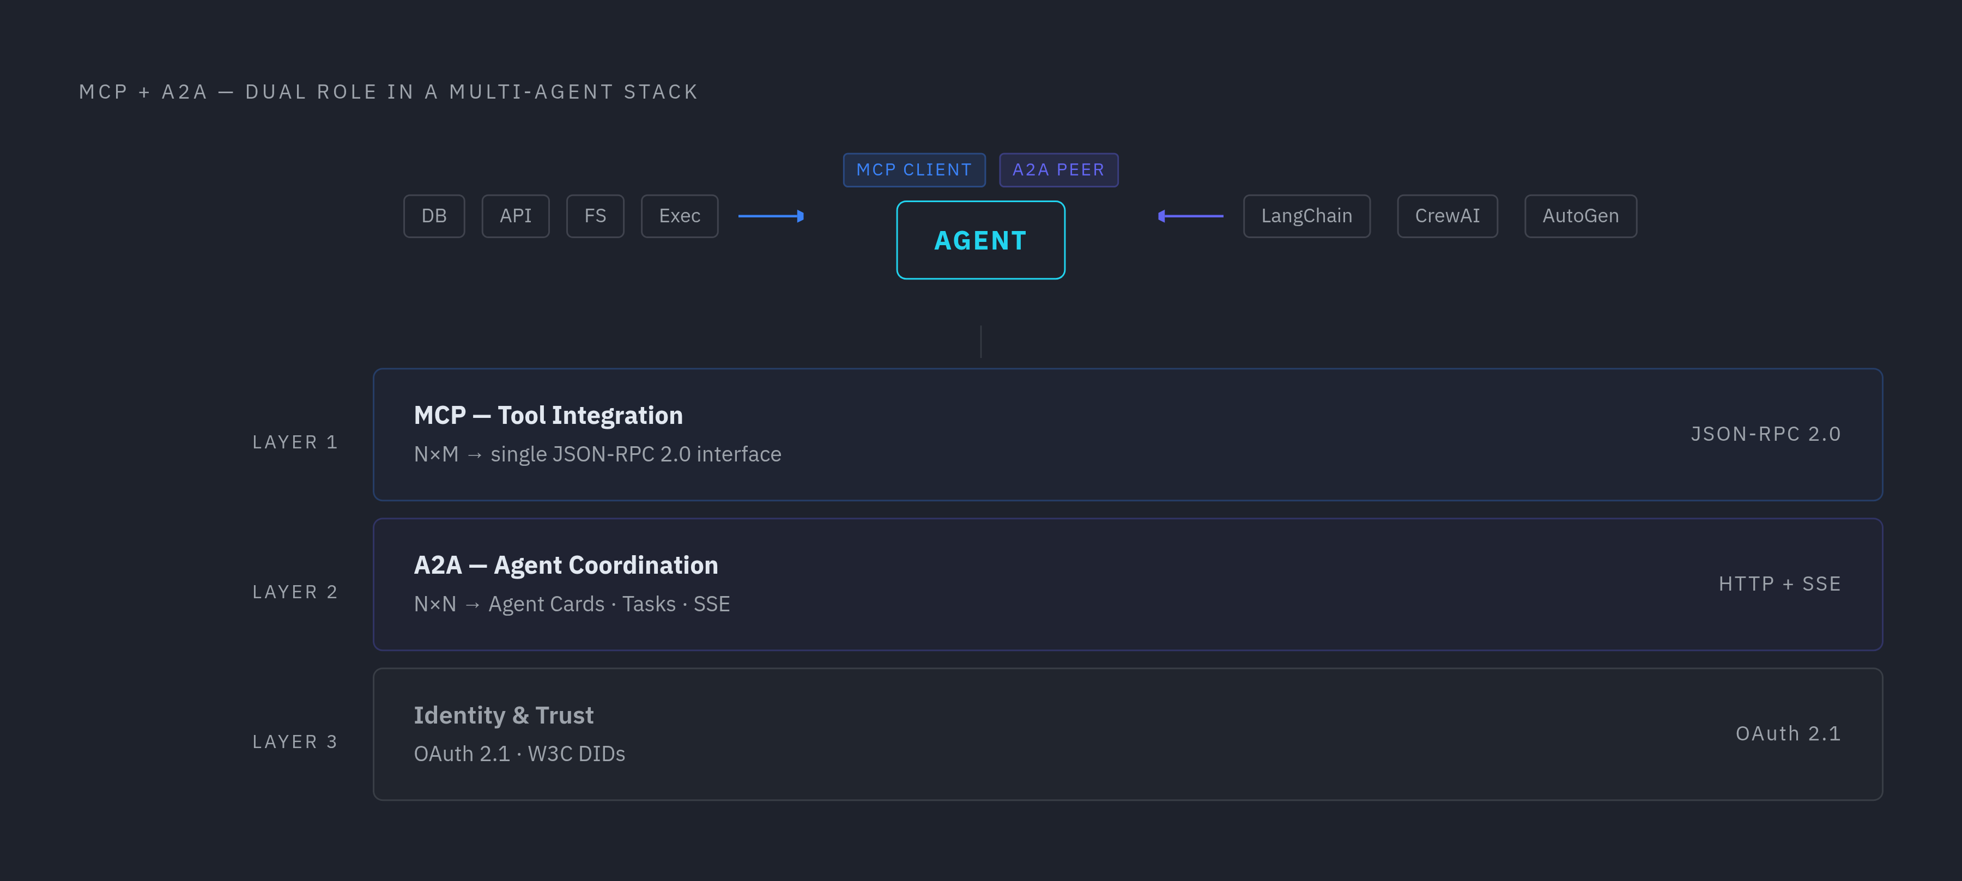Click the LangChain chip

pos(1307,216)
